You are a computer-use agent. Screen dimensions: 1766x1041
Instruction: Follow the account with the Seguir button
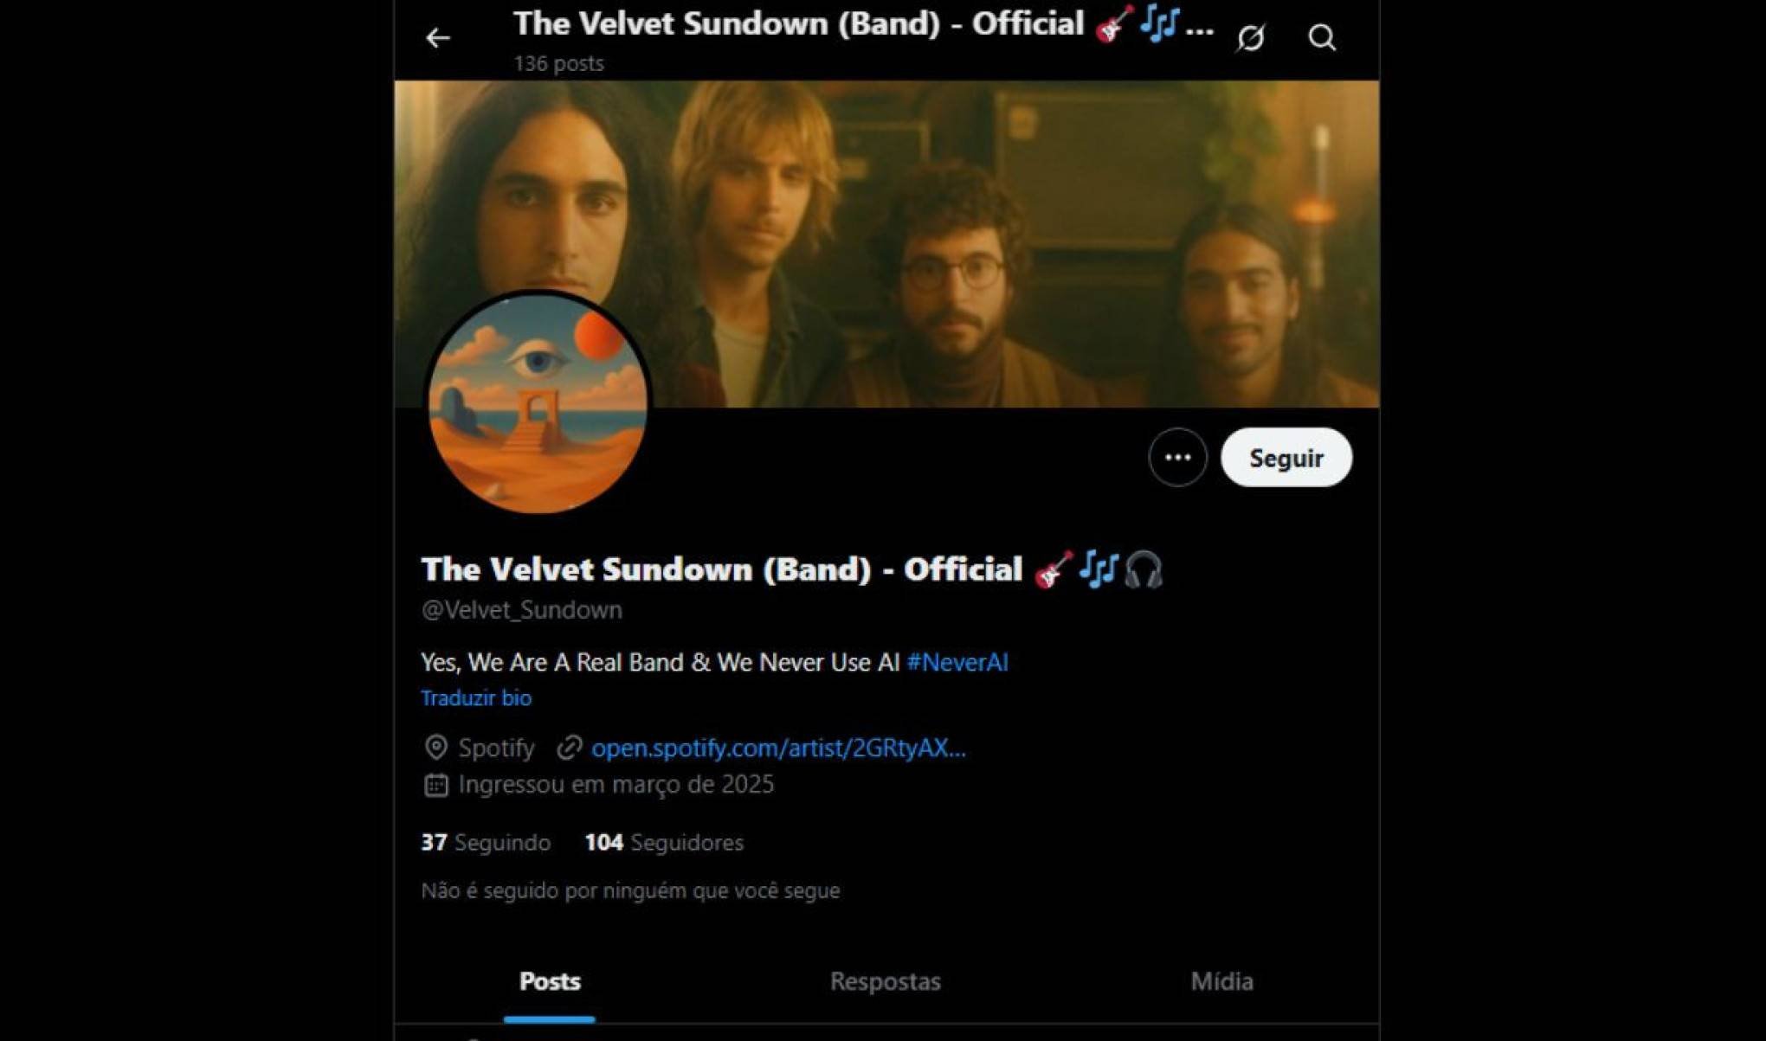1286,458
